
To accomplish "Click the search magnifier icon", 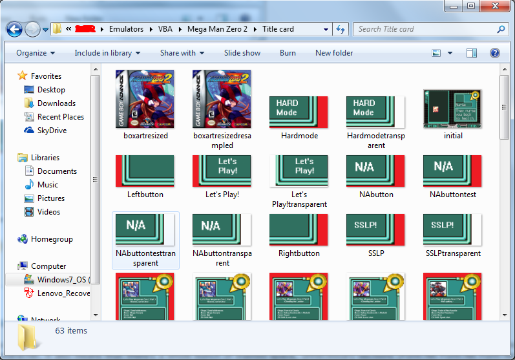I will (x=501, y=29).
